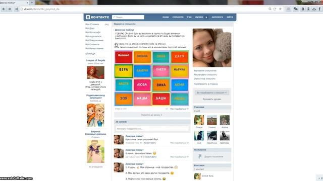Click the share icon beside the address bar
The width and height of the screenshot is (323, 181).
[17, 9]
